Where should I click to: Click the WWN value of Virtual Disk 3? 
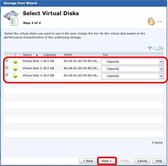(82, 76)
